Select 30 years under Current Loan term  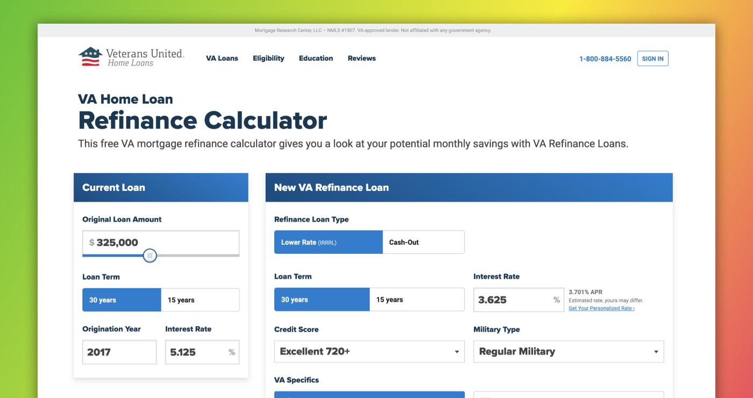coord(122,300)
